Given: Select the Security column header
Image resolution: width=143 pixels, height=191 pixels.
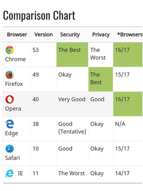Looking at the screenshot, I should coord(70,35).
